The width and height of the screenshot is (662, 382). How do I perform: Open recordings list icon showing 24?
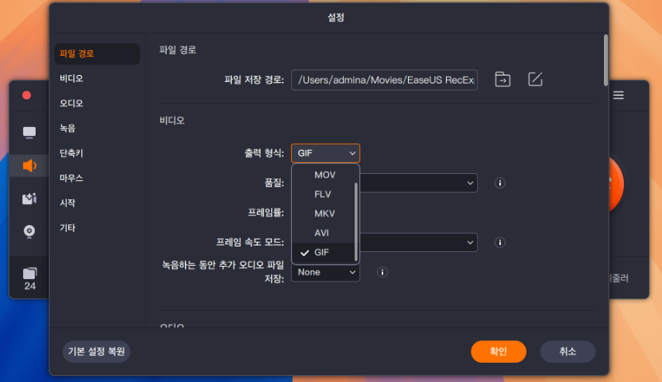(29, 278)
